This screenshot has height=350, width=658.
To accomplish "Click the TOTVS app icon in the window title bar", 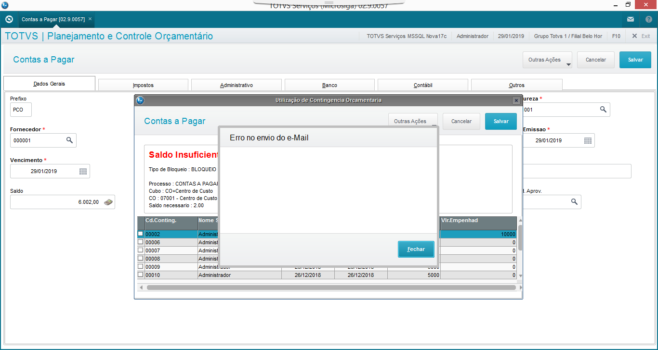I will pyautogui.click(x=4, y=5).
